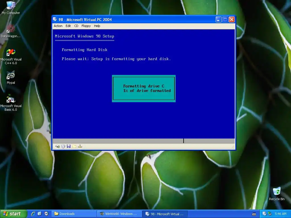Click the floppy disk icon in Virtual PC status bar
Screen dimensions: 291x218
coord(69,146)
